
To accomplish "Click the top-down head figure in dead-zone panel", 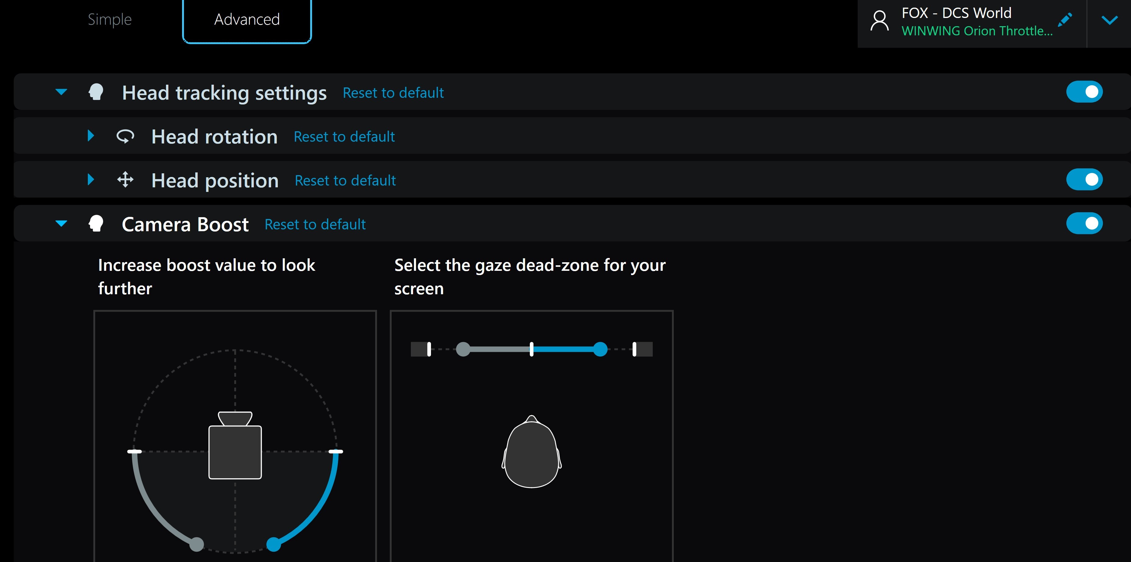I will pos(532,451).
